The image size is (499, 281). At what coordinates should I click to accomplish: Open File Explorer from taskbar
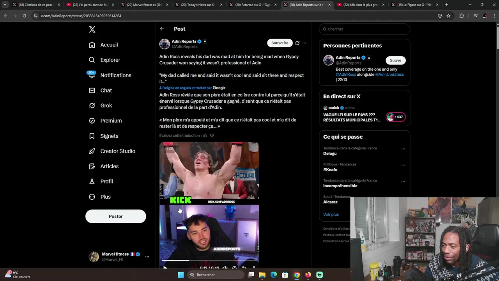coord(262,275)
